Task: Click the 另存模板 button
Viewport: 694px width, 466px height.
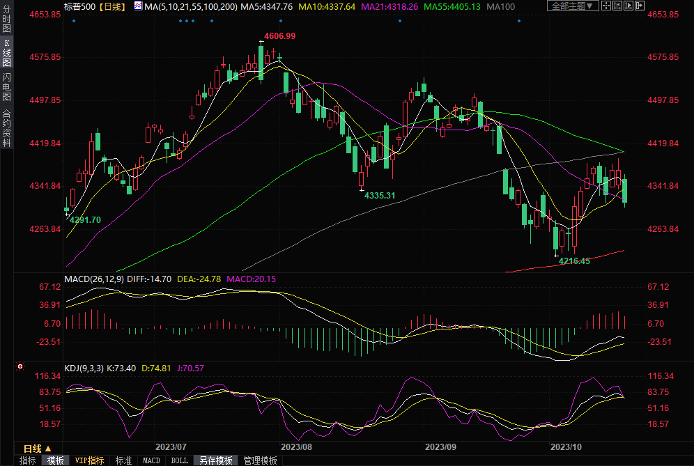Action: tap(215, 460)
